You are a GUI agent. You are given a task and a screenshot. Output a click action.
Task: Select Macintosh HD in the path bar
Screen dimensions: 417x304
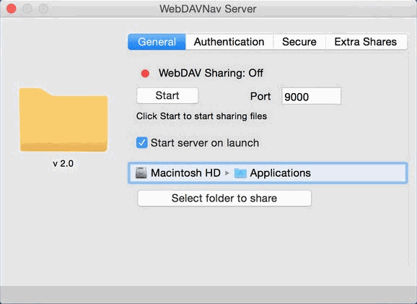point(185,173)
